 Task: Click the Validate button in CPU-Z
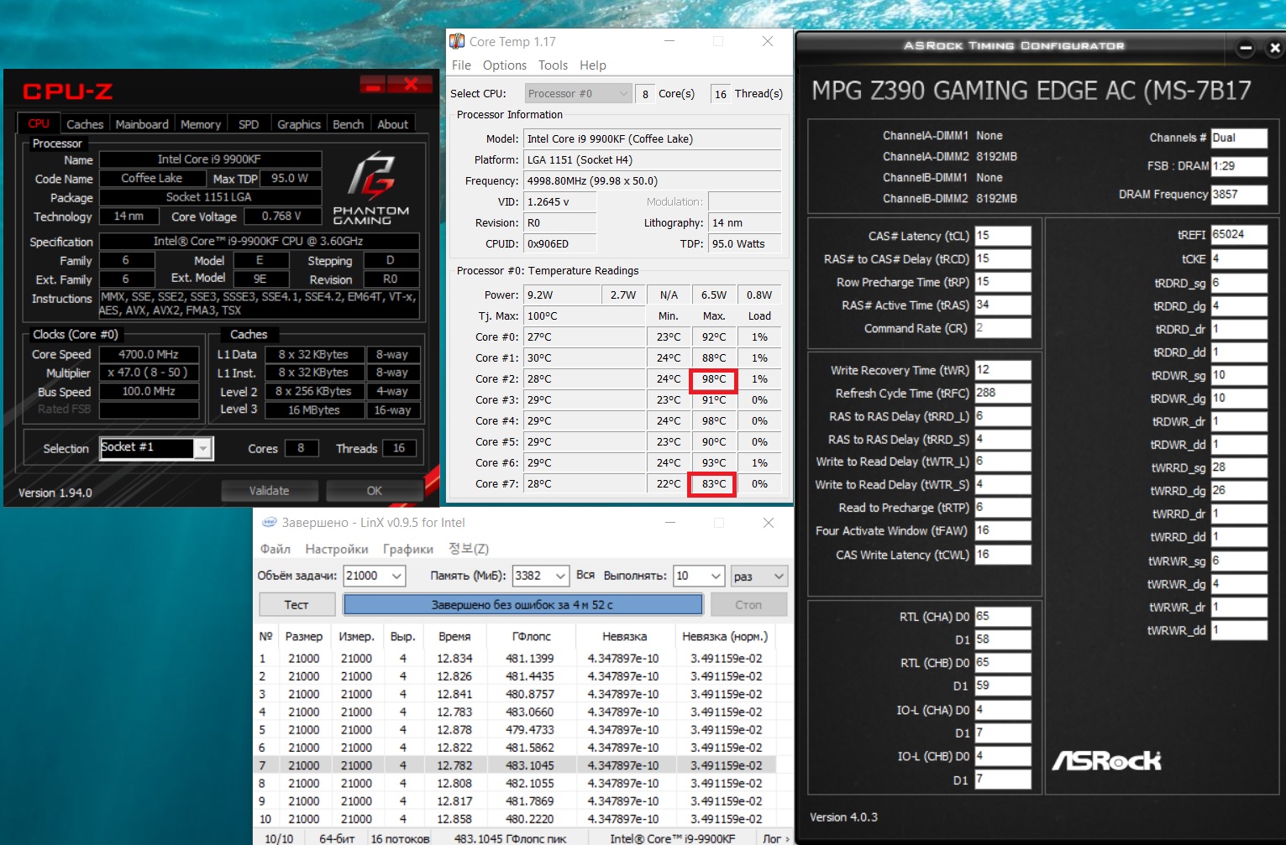pyautogui.click(x=269, y=491)
